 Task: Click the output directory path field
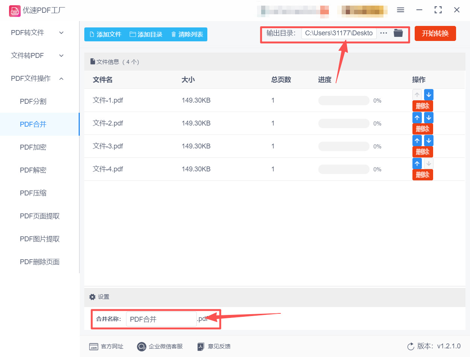(339, 33)
